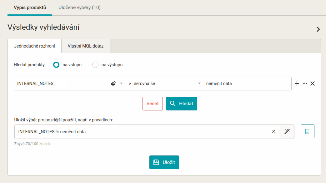Click the neměnit data value field
Viewport: 326px width, 183px height.
[247, 84]
